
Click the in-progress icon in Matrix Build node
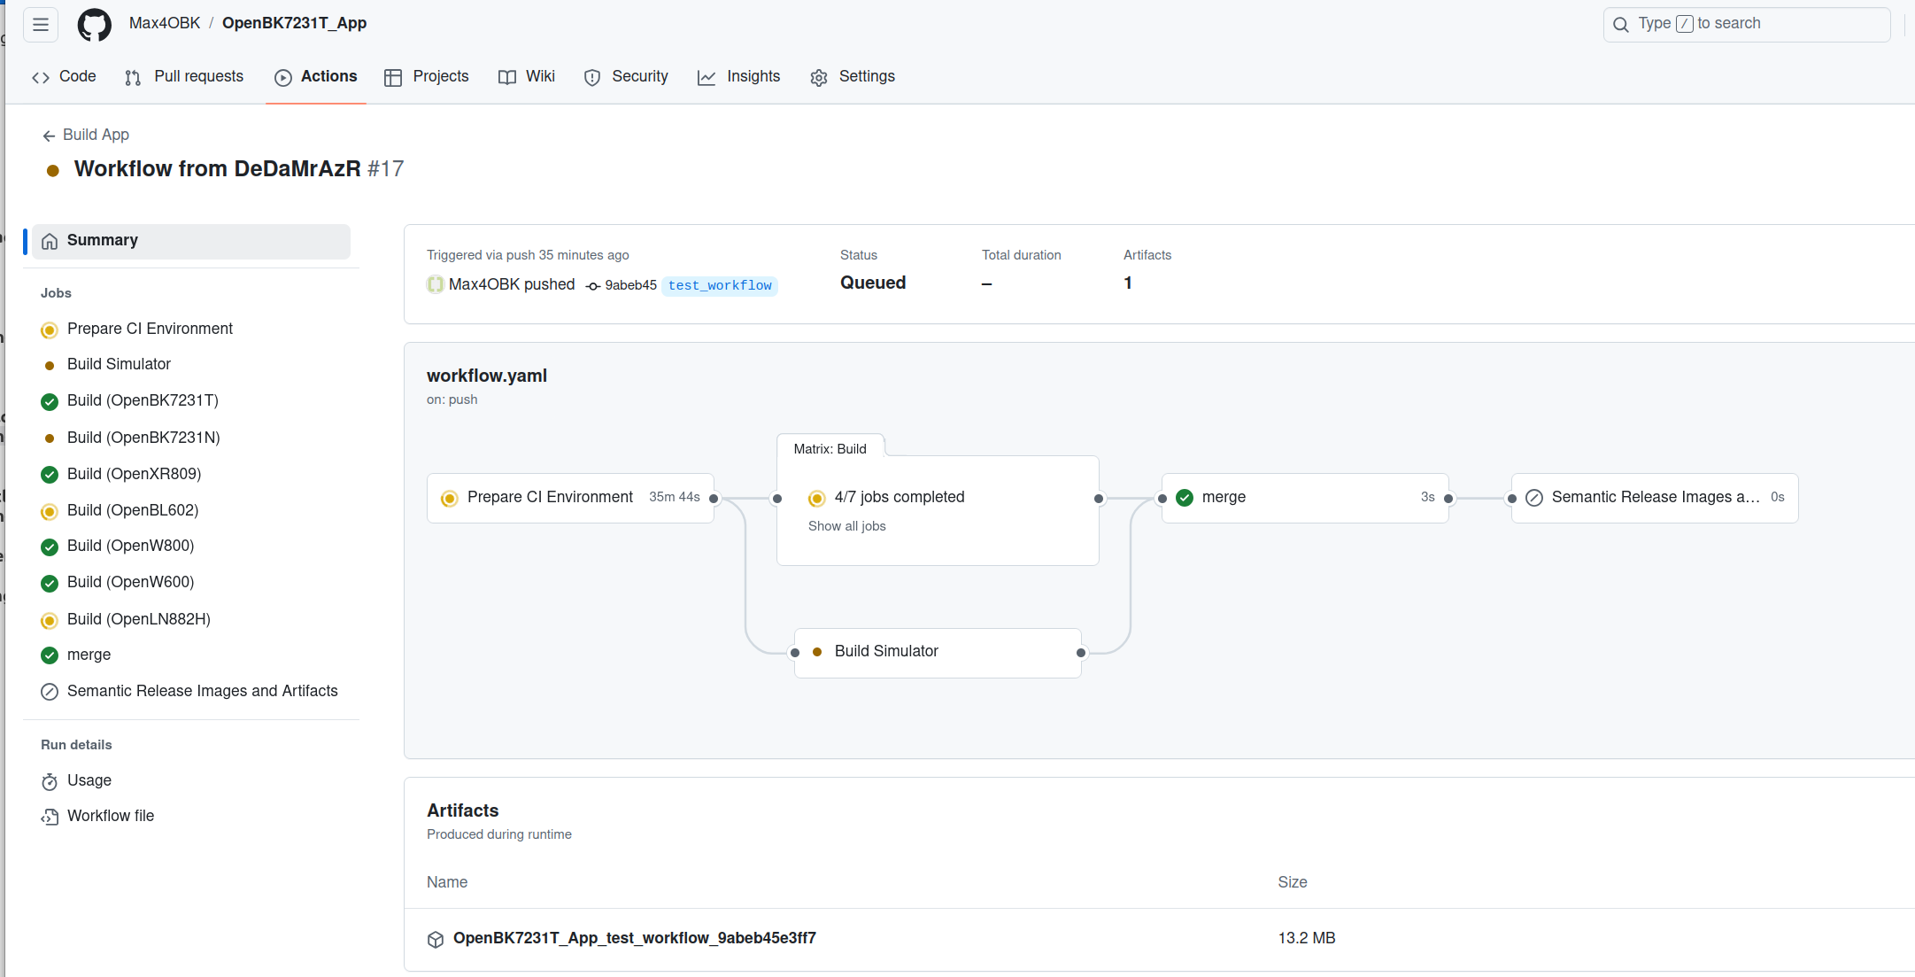(x=817, y=499)
